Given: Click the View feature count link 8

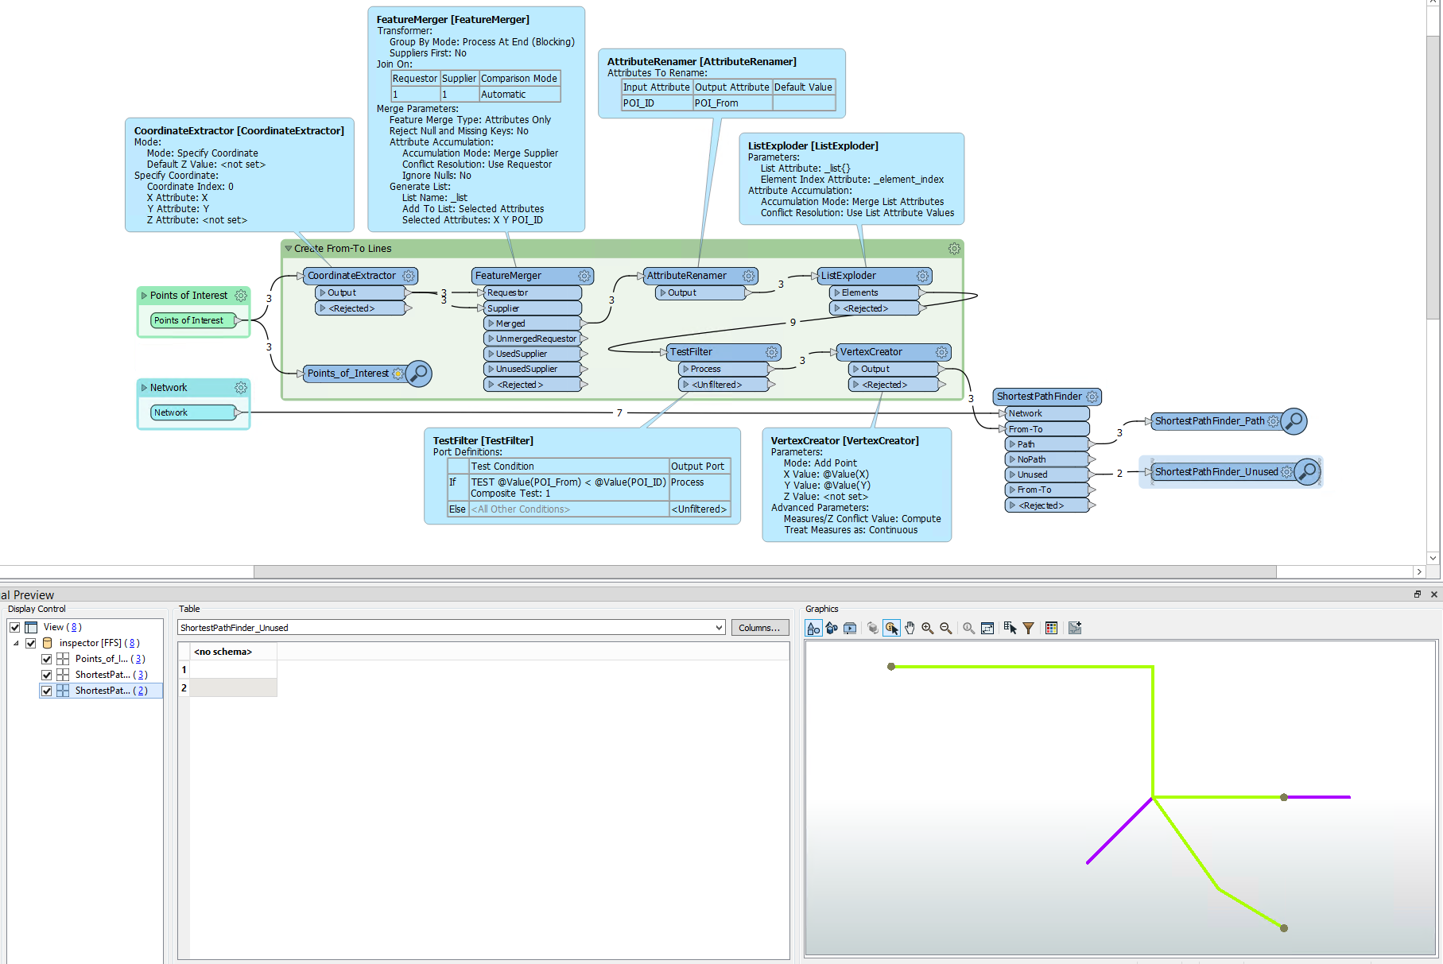Looking at the screenshot, I should point(75,627).
